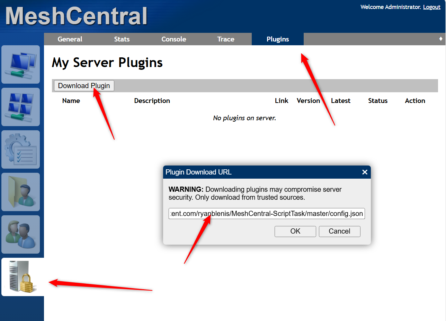This screenshot has height=321, width=446.
Task: Focus the plugin URL text field
Action: [x=267, y=214]
